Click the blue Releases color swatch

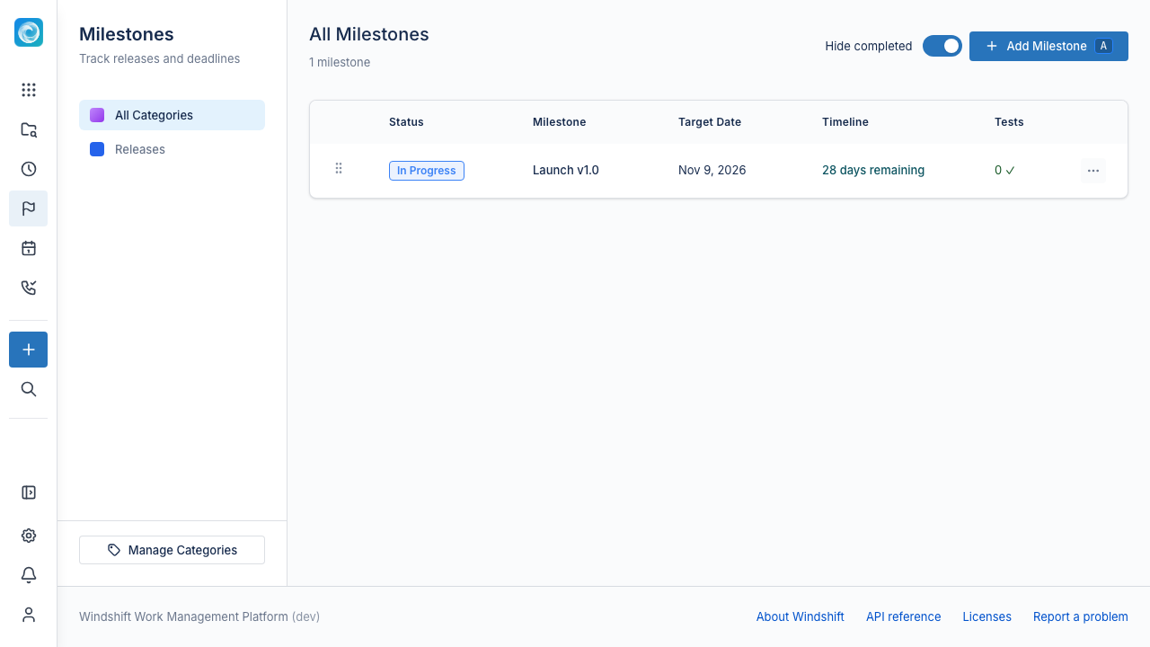(97, 149)
